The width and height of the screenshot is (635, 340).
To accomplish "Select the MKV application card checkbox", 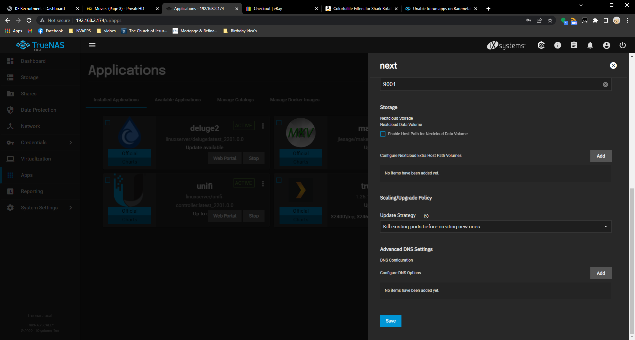I will click(x=279, y=123).
